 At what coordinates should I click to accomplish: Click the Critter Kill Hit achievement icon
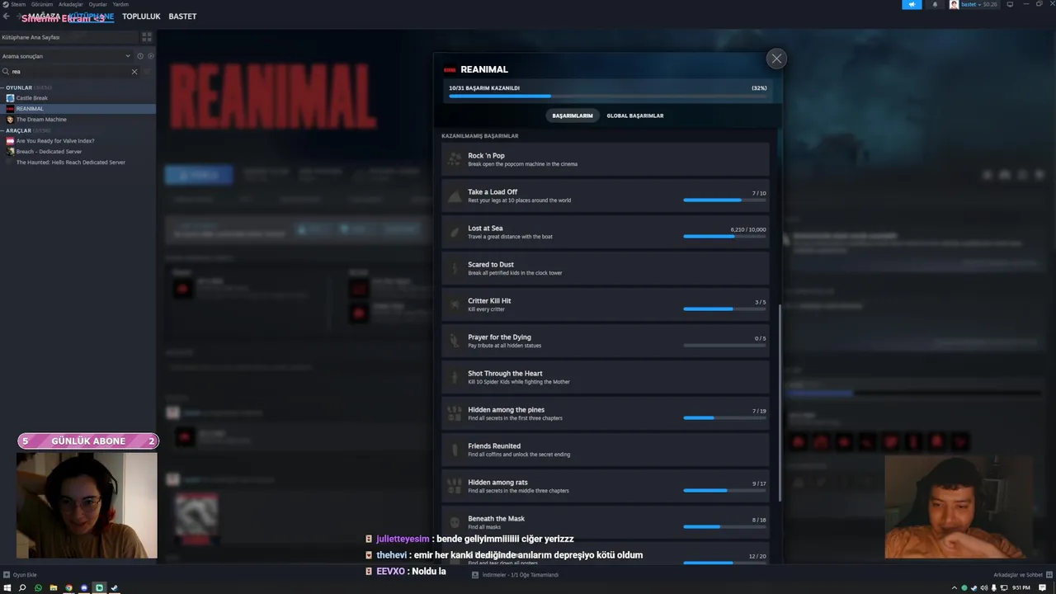coord(455,304)
